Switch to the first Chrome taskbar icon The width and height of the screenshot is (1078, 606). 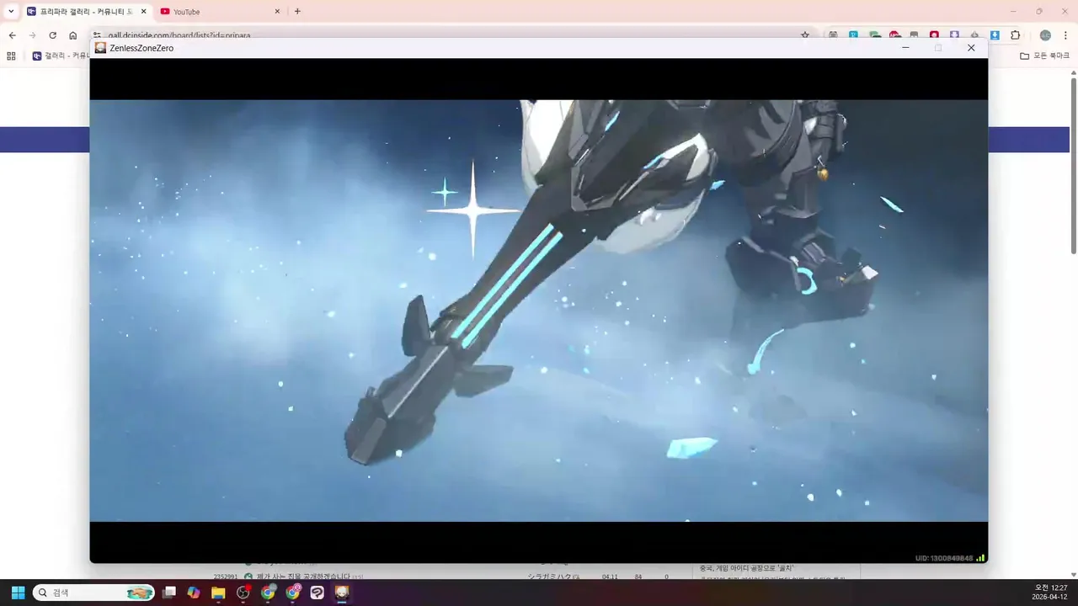[x=268, y=593]
